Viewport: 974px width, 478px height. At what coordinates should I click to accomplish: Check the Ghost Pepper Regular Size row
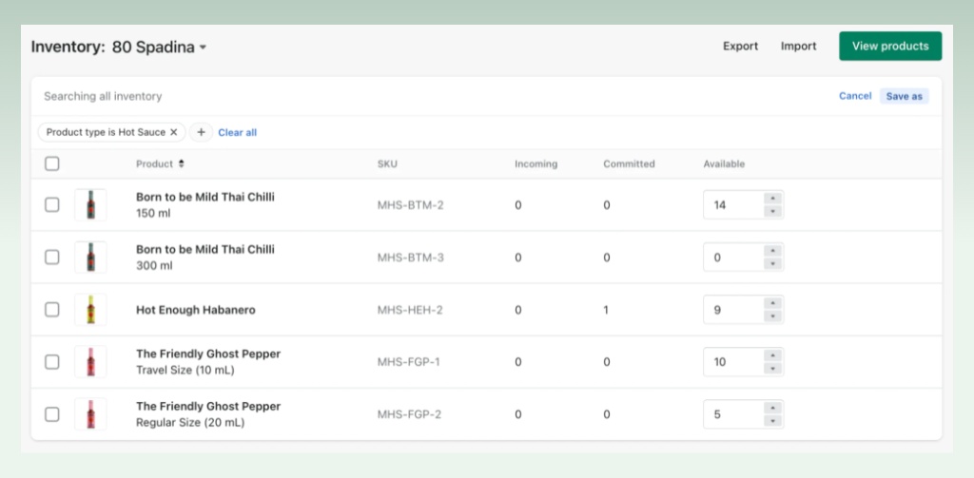52,414
